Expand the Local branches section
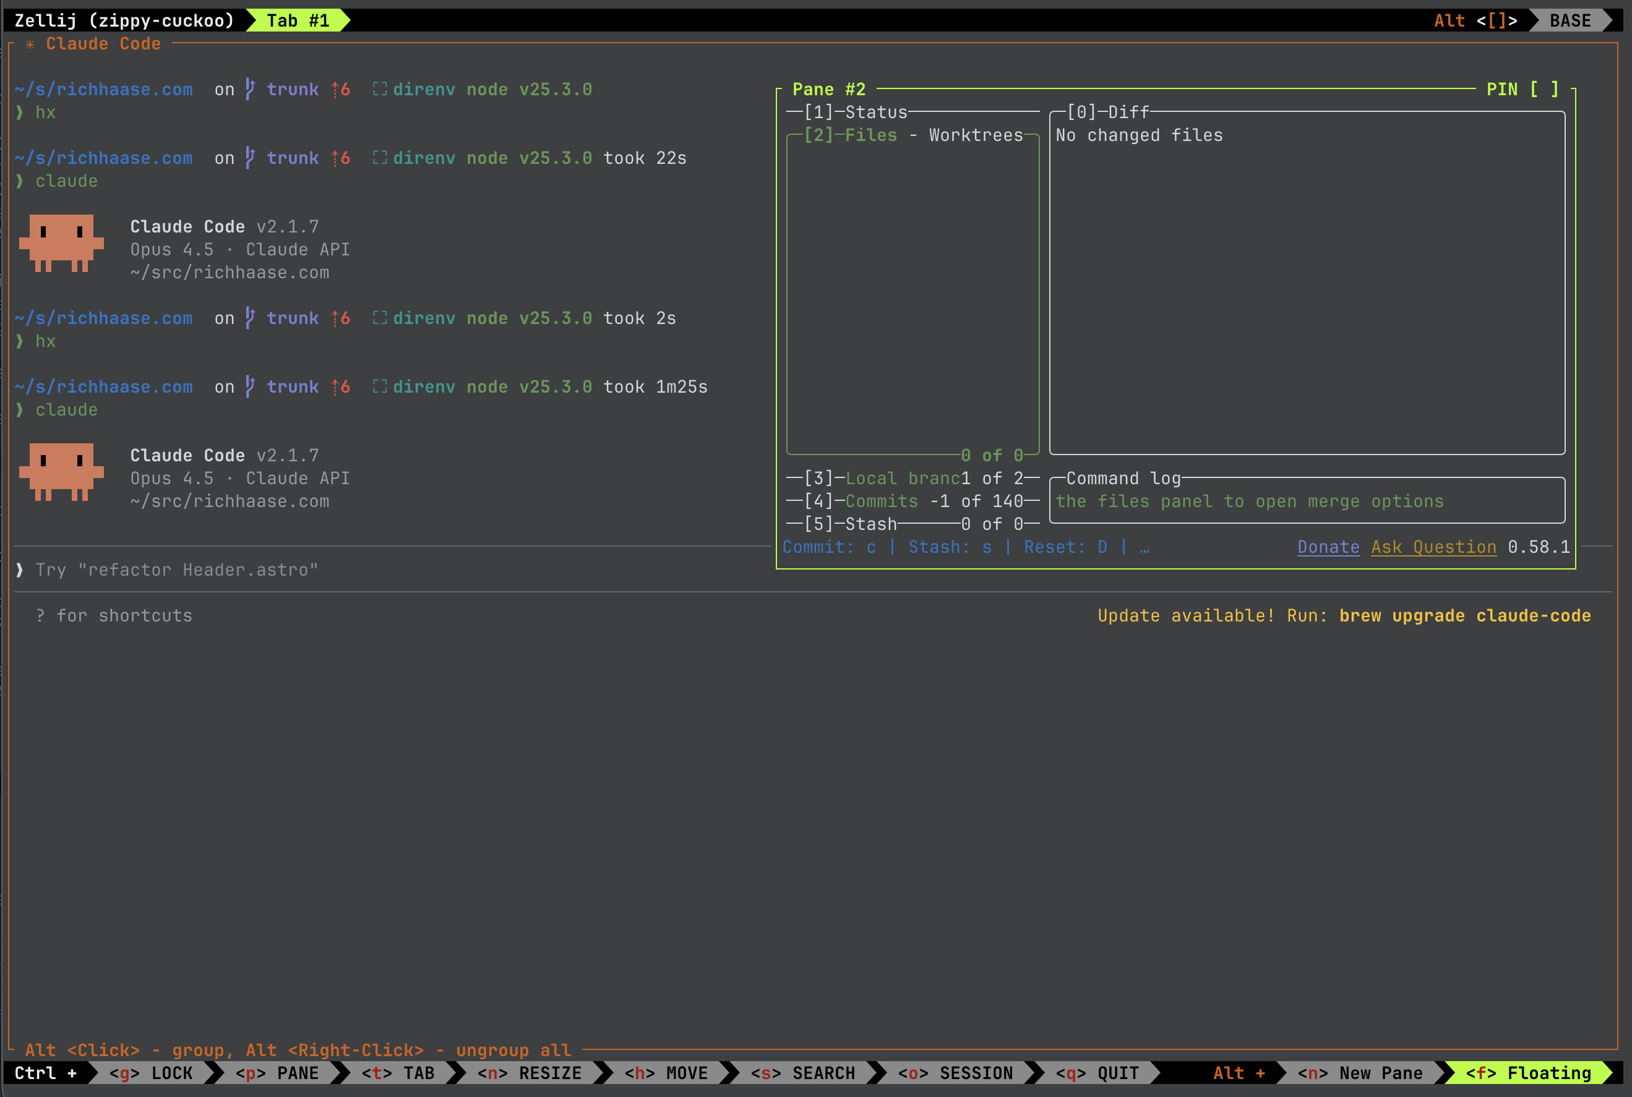This screenshot has width=1632, height=1097. (x=903, y=478)
